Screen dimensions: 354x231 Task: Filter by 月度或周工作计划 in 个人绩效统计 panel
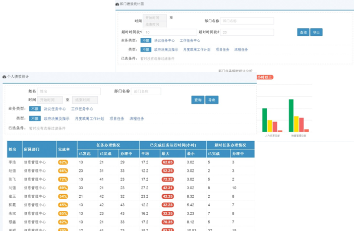click(x=89, y=119)
